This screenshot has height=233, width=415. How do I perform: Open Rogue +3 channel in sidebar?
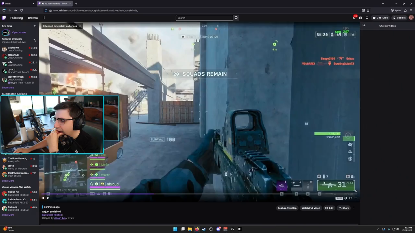19,194
